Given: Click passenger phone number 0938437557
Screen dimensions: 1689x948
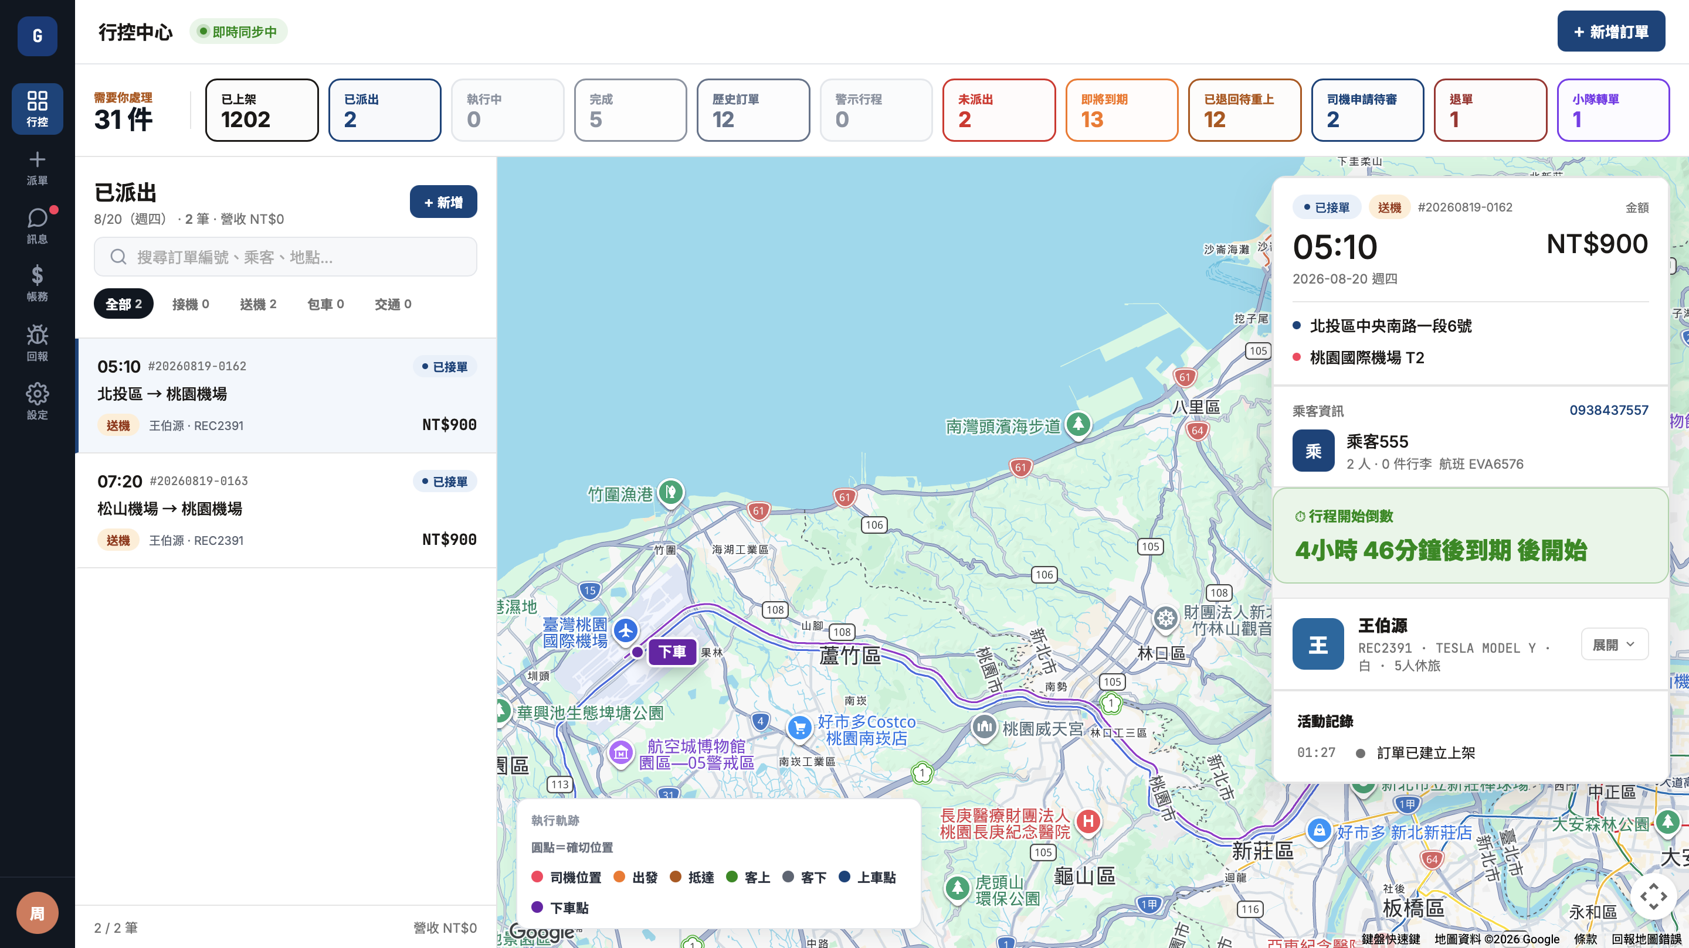Looking at the screenshot, I should (x=1609, y=410).
